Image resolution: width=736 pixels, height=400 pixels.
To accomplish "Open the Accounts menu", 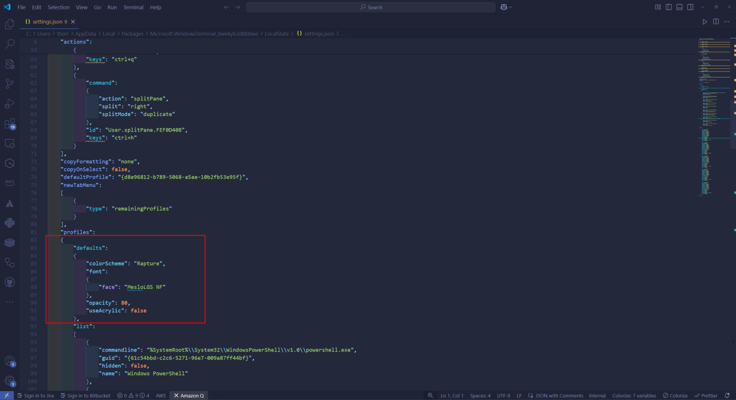I will click(9, 361).
